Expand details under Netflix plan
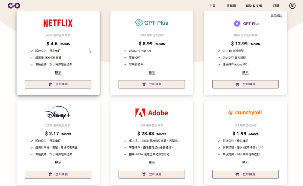303x186 pixels. pyautogui.click(x=58, y=73)
